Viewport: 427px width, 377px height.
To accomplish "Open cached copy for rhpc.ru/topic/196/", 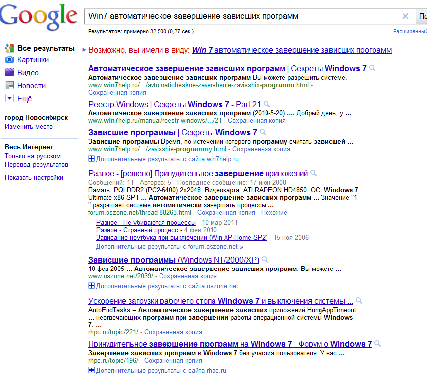I will (x=173, y=360).
